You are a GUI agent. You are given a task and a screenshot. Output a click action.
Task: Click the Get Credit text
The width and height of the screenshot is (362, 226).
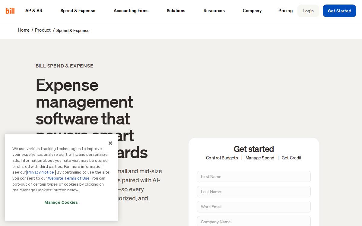tap(291, 158)
